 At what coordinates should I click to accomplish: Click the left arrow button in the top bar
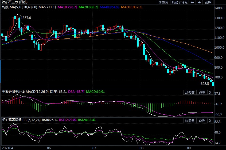[x=192, y=2]
